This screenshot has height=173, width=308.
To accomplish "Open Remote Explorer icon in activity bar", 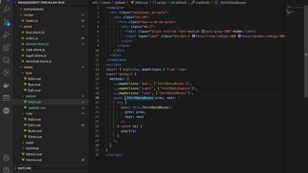I will [x=6, y=60].
